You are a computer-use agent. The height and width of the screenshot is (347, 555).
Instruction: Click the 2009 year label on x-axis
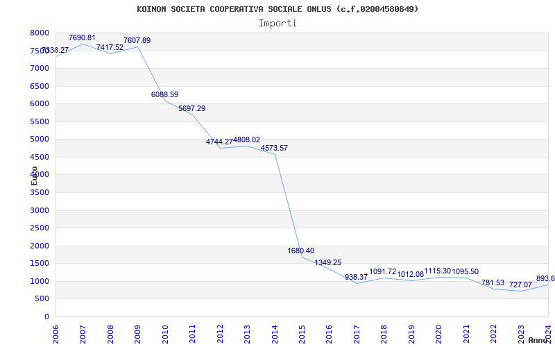pyautogui.click(x=137, y=335)
